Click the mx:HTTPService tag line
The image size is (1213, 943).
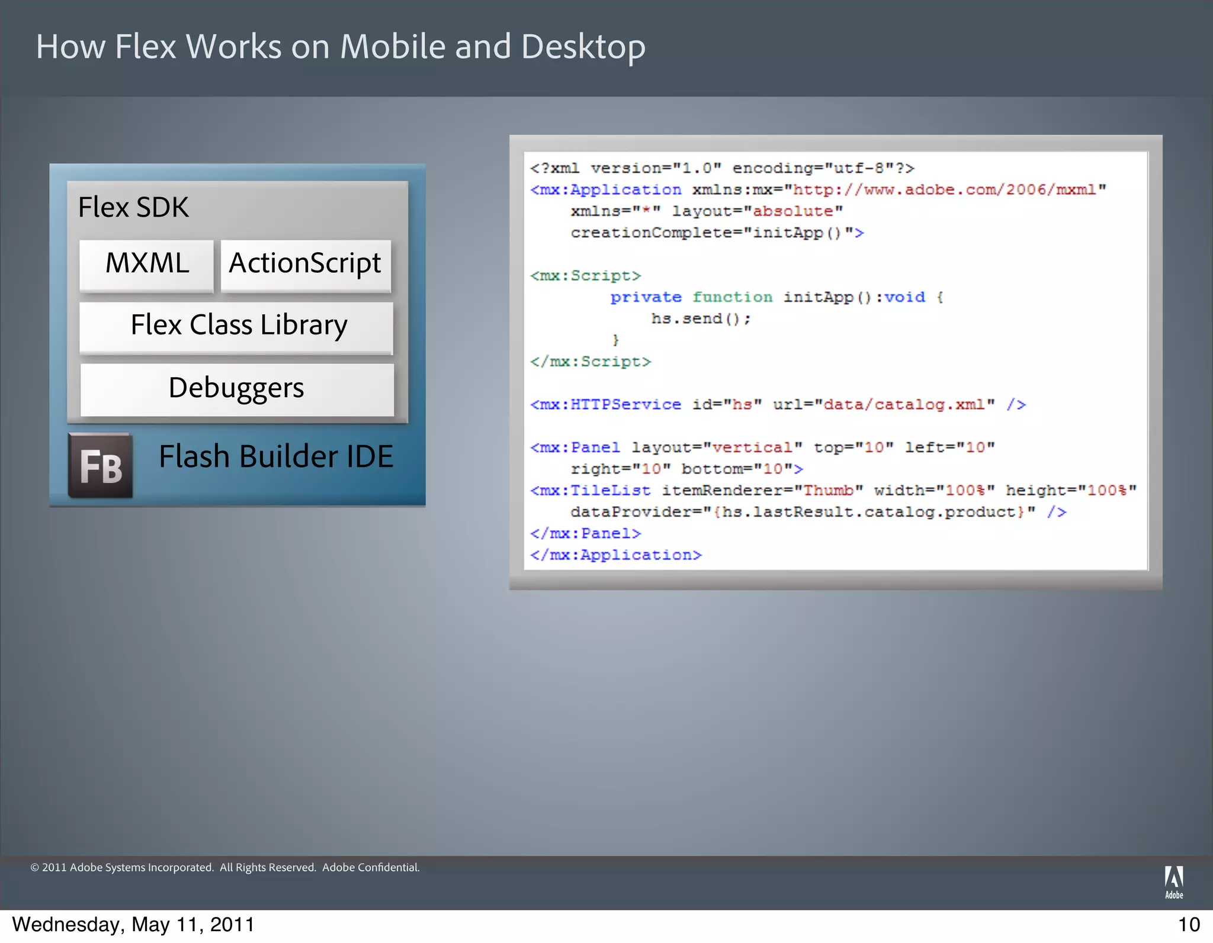[778, 404]
